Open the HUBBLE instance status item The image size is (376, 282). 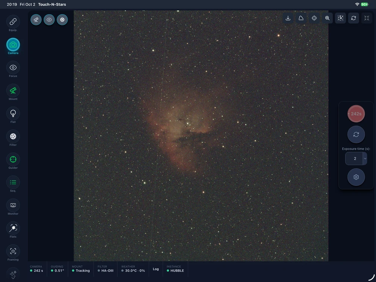(x=175, y=268)
